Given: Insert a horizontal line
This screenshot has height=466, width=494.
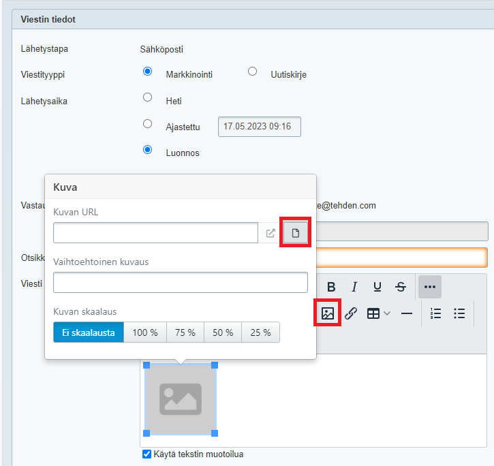Looking at the screenshot, I should click(x=407, y=313).
